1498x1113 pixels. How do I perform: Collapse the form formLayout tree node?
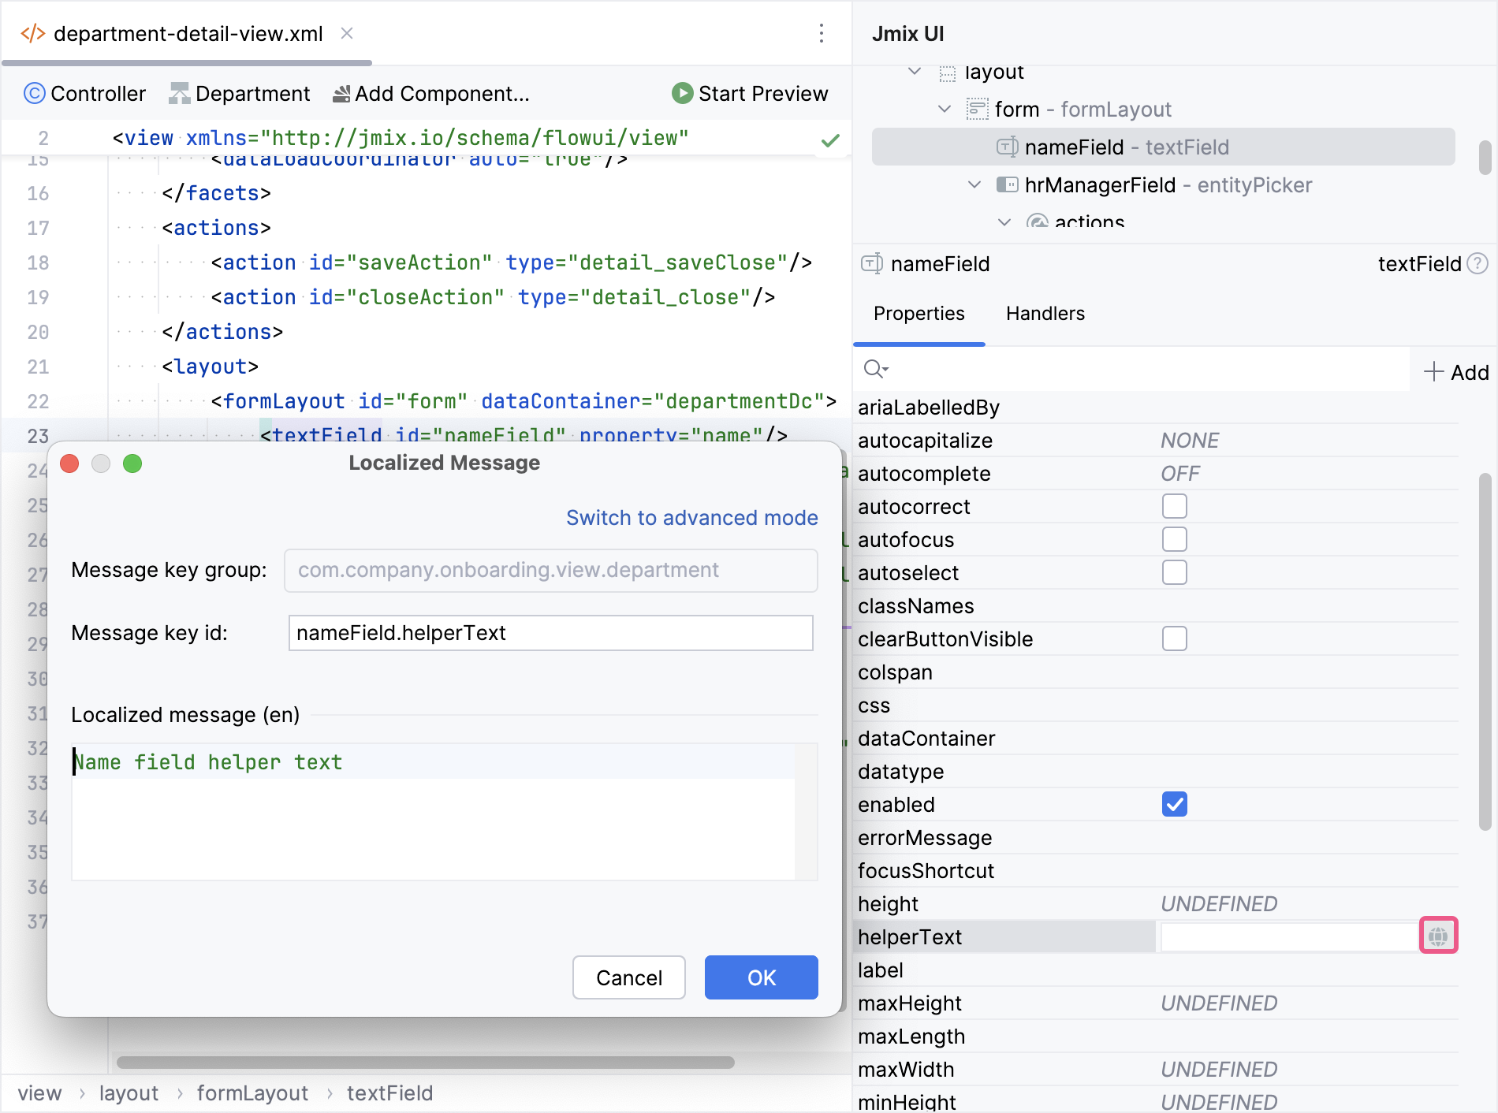(944, 109)
